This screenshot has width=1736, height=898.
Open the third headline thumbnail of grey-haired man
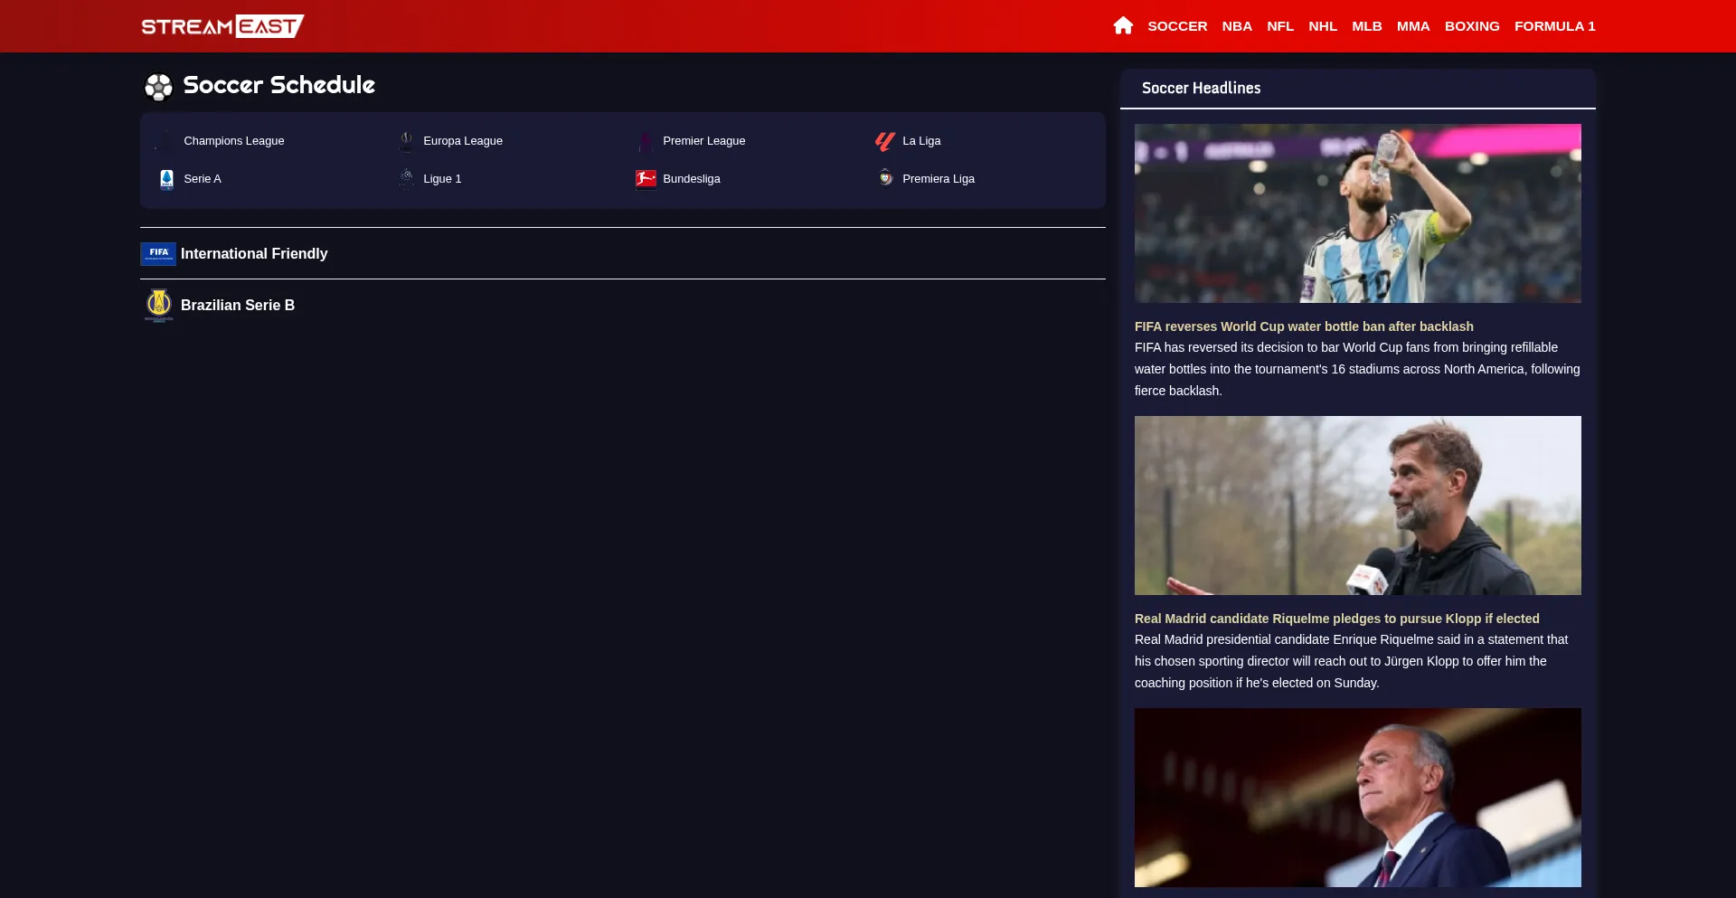(x=1357, y=798)
